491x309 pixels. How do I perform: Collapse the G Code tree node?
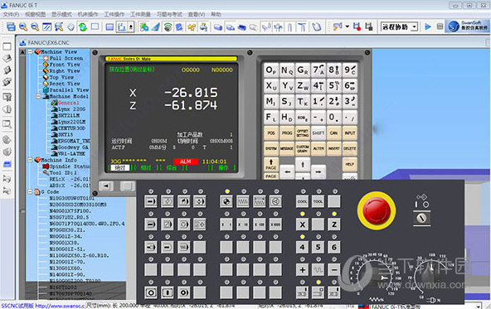pyautogui.click(x=30, y=191)
